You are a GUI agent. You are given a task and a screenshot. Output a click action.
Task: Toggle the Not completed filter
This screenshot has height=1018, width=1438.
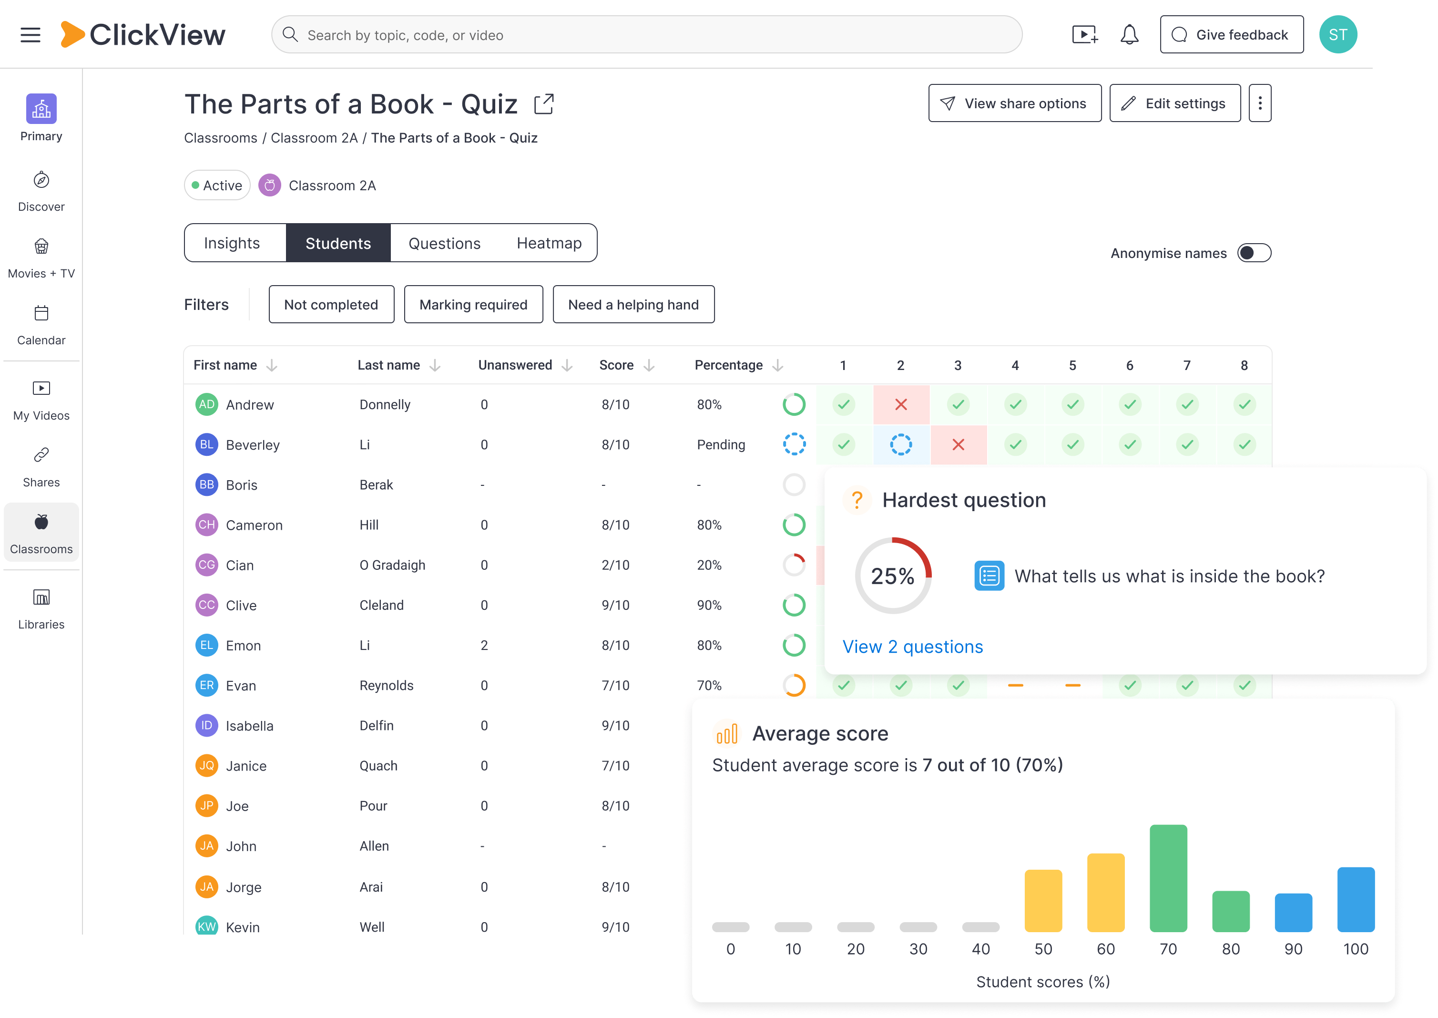[x=331, y=305]
